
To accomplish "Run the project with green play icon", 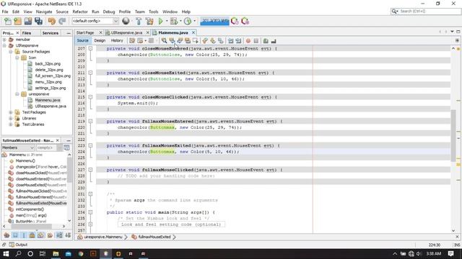I will click(x=160, y=21).
